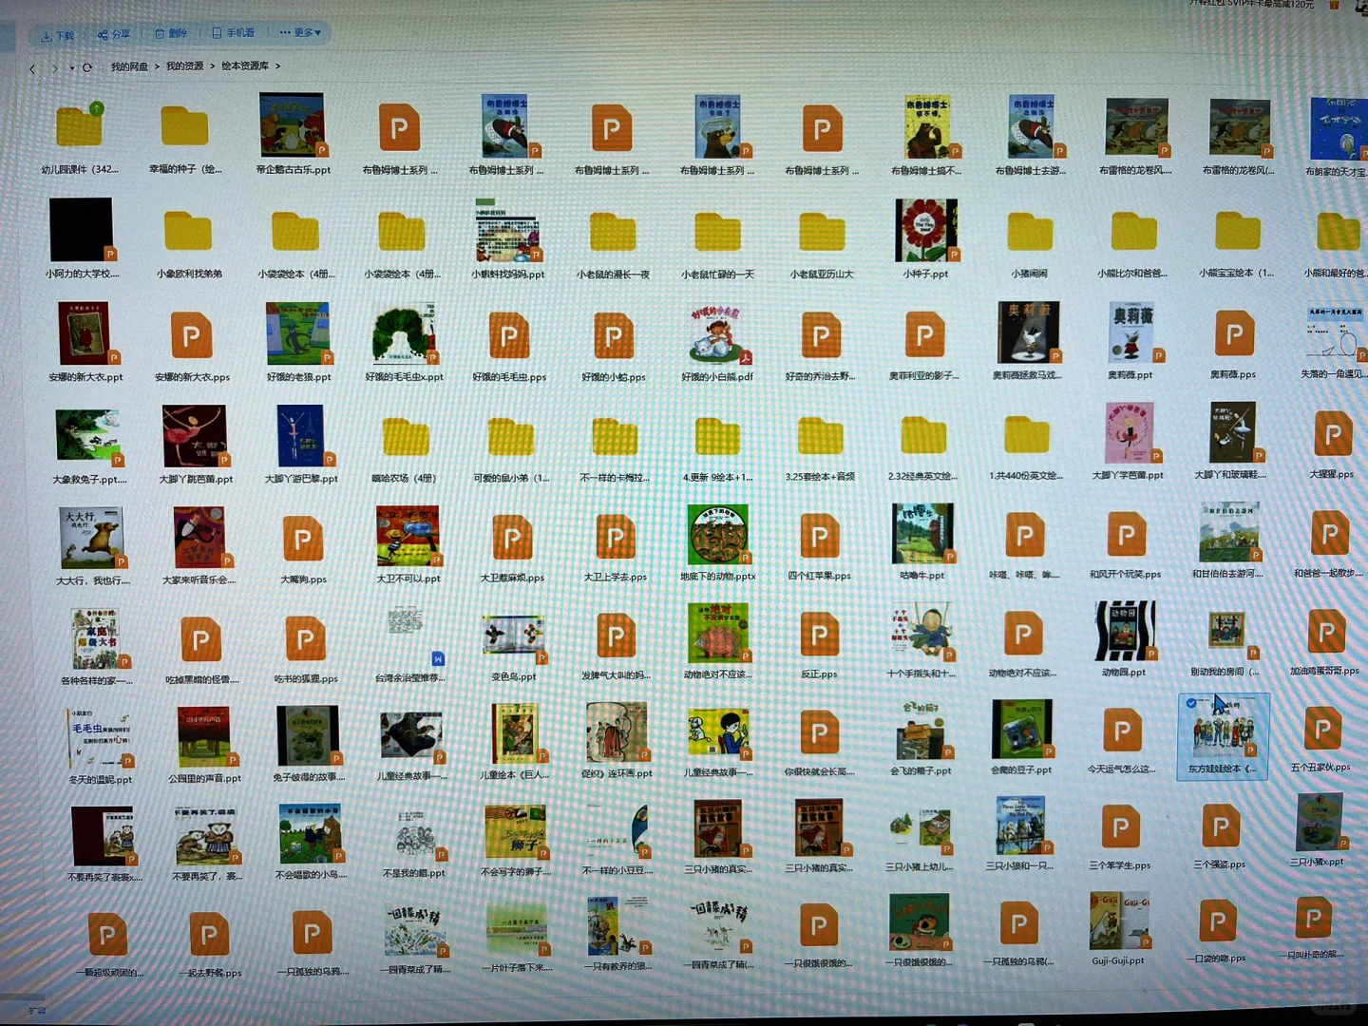The height and width of the screenshot is (1026, 1368).
Task: Select the 好饿的小蛇.pps file icon
Action: coord(614,336)
